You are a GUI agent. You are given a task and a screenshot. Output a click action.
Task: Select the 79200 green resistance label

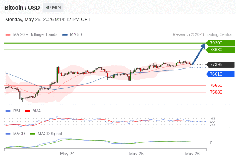220,43
